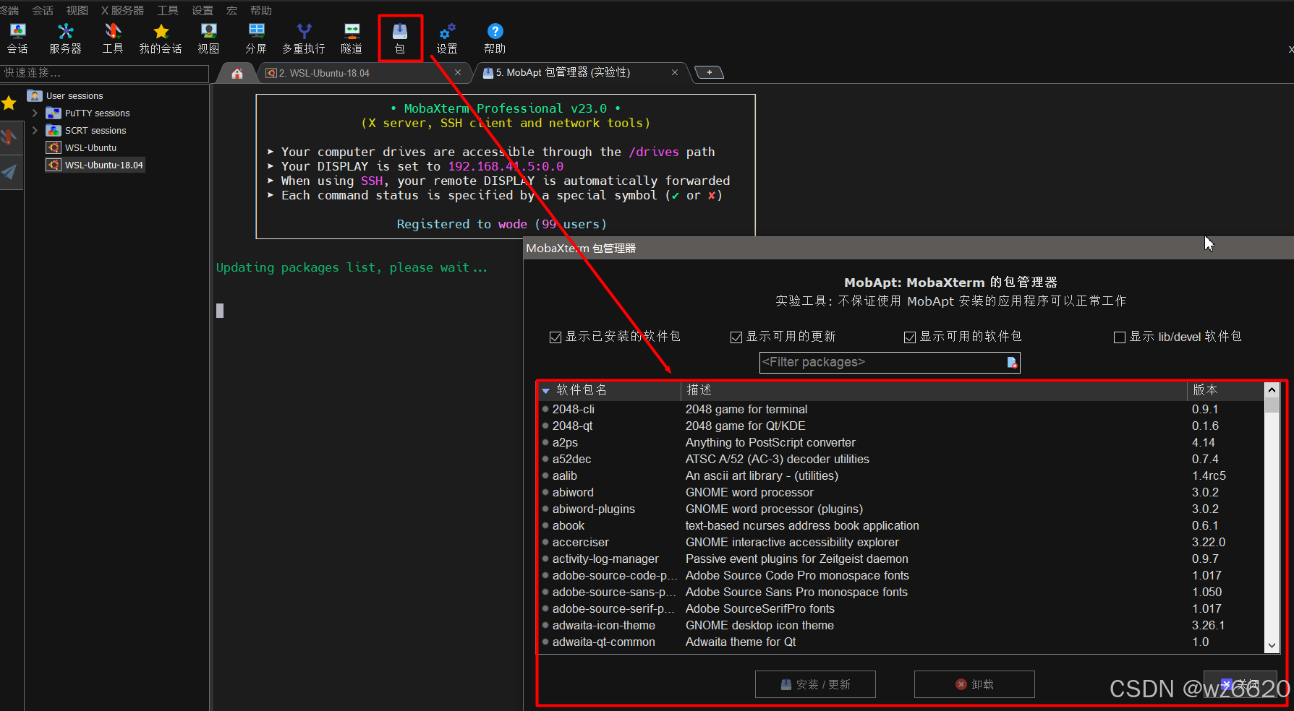Sort by 版本 column header
1294x711 pixels.
pos(1225,390)
